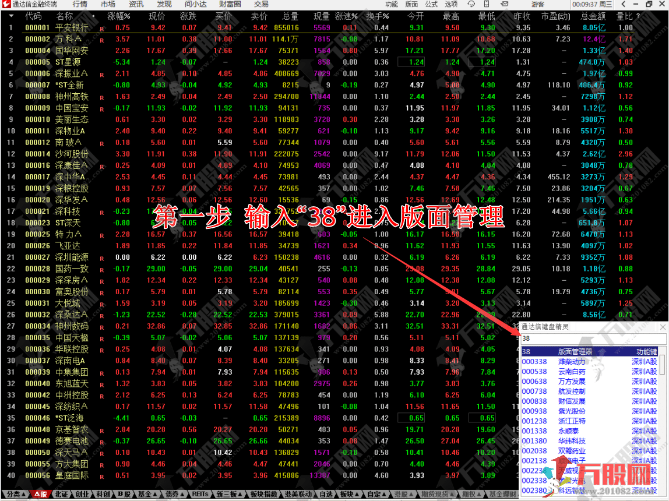Click the customer service headset icon
The image size is (669, 501).
[x=471, y=4]
